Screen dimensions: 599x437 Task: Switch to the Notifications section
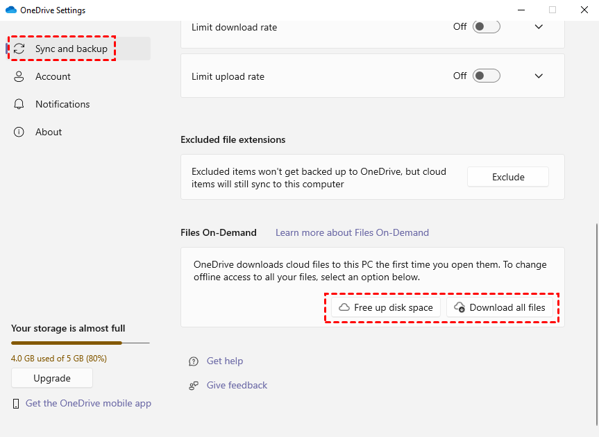click(x=62, y=104)
